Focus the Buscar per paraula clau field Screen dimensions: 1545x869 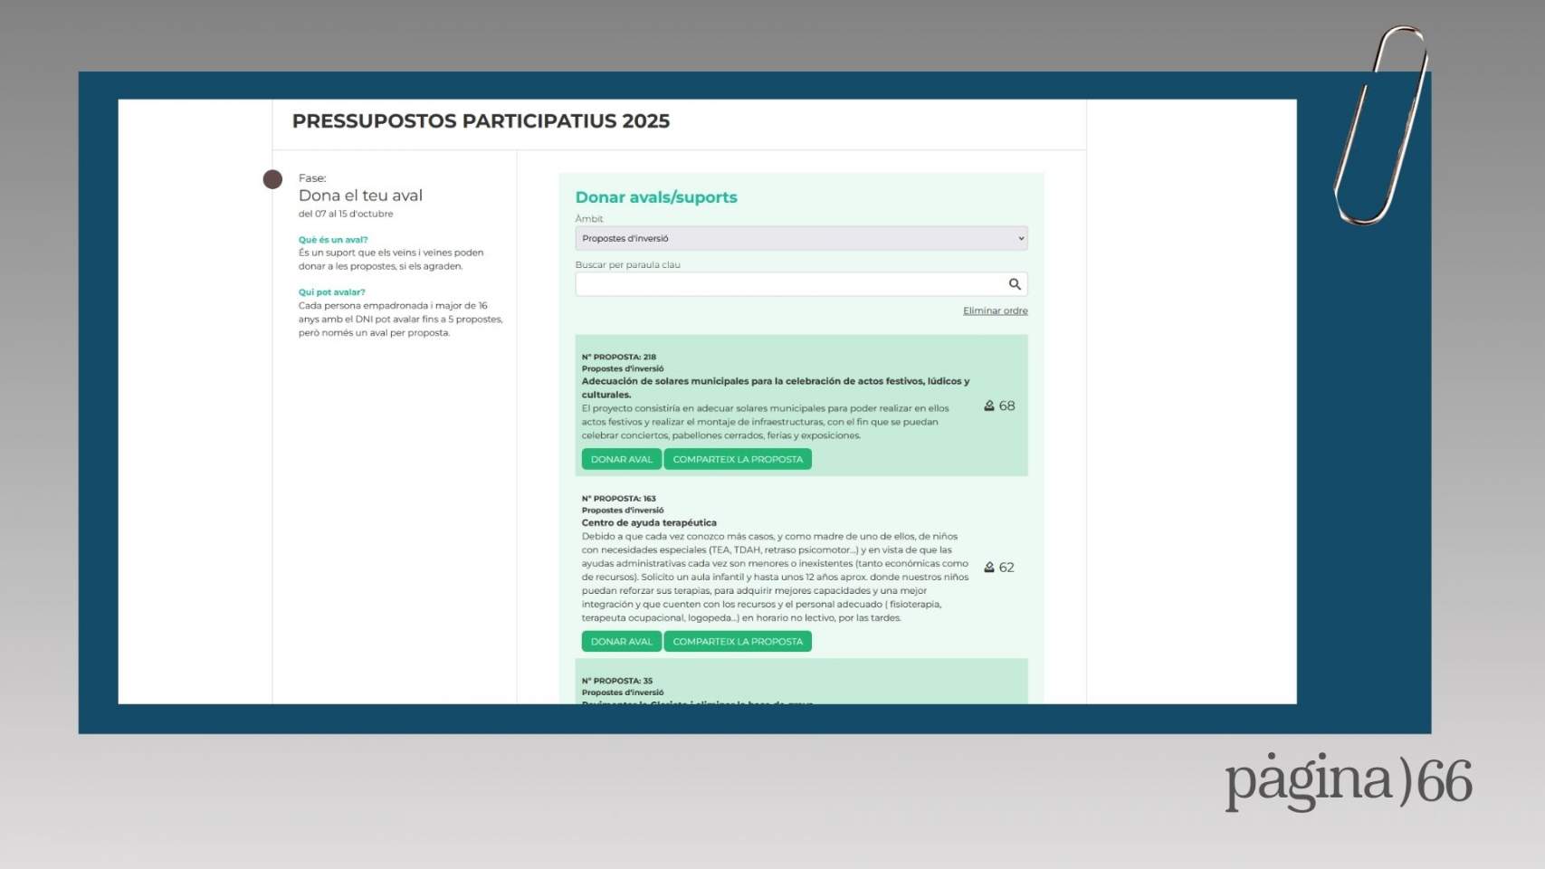pos(789,284)
